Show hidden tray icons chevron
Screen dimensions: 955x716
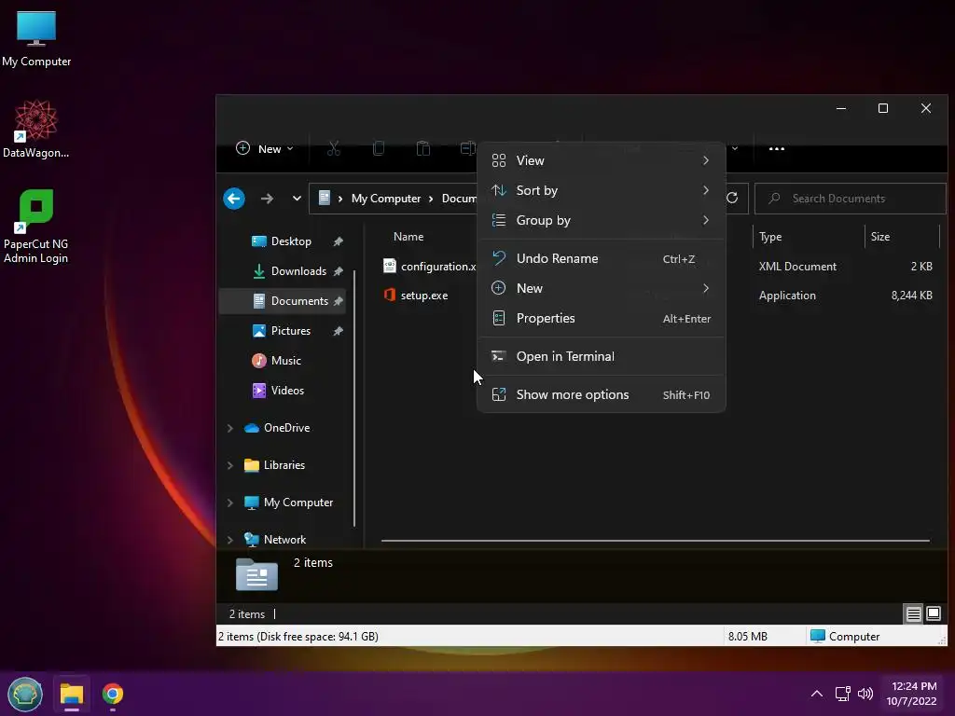pyautogui.click(x=817, y=694)
